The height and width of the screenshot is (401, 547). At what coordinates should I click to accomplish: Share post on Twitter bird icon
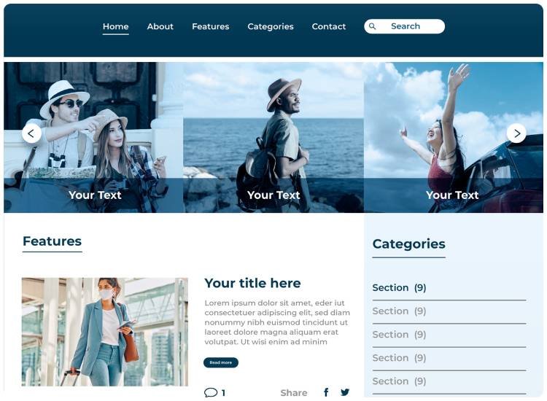pos(345,392)
